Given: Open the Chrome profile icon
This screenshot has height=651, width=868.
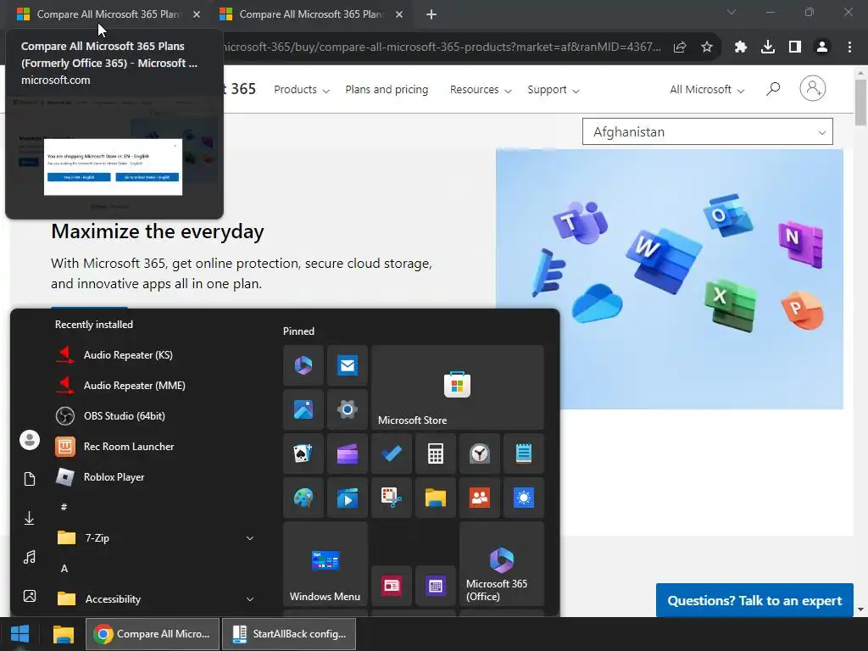Looking at the screenshot, I should coord(822,47).
